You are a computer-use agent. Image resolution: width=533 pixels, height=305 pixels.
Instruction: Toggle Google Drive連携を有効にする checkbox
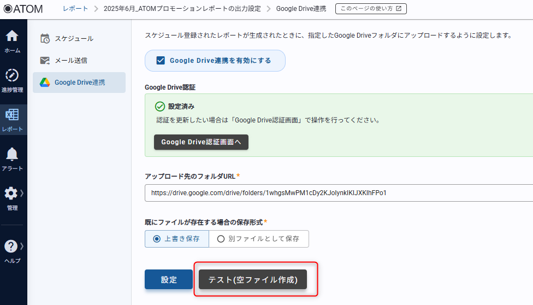(161, 61)
